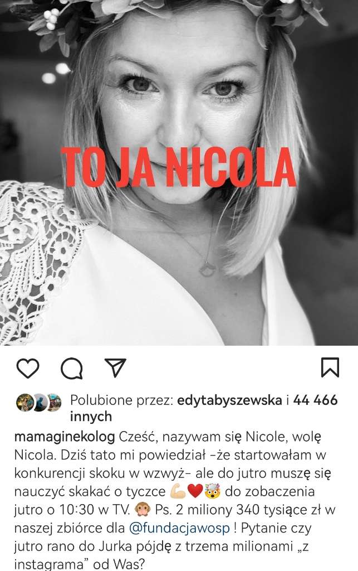This screenshot has width=358, height=571.
Task: Click the word innych under the likes
Action: [91, 417]
